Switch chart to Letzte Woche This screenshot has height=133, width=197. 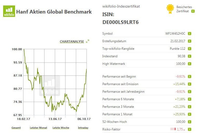61,128
